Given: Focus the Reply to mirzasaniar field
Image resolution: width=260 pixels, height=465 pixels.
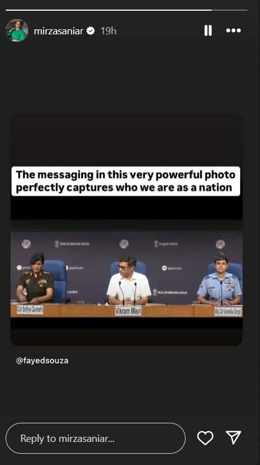Looking at the screenshot, I should pos(95,438).
